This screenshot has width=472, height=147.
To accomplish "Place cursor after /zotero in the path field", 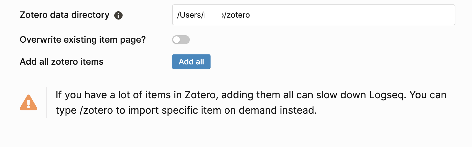I will [250, 15].
